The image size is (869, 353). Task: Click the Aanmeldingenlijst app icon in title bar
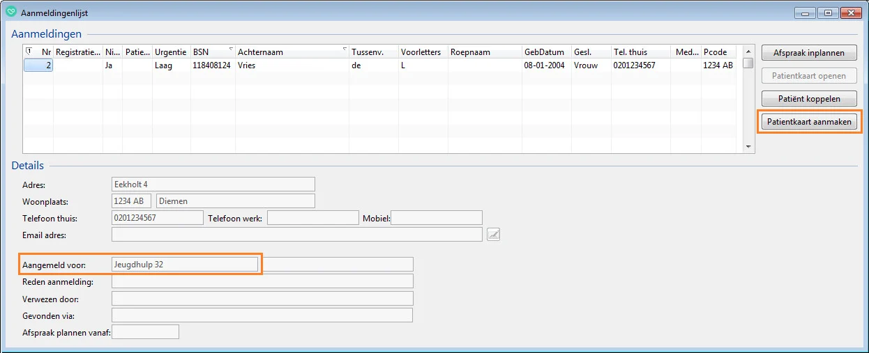(x=10, y=13)
